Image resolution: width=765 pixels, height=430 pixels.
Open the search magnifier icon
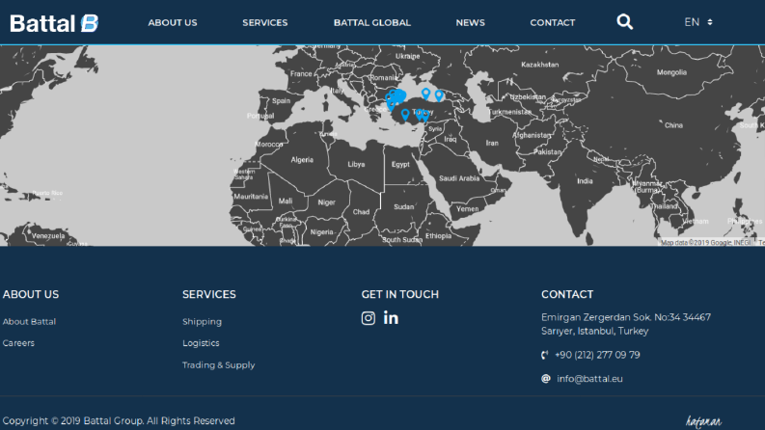[x=624, y=22]
